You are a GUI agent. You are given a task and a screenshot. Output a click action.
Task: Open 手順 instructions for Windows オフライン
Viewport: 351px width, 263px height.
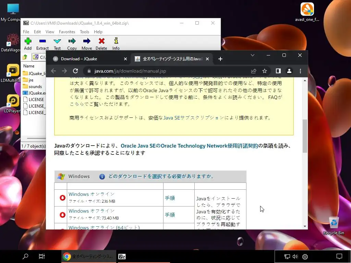coord(170,215)
